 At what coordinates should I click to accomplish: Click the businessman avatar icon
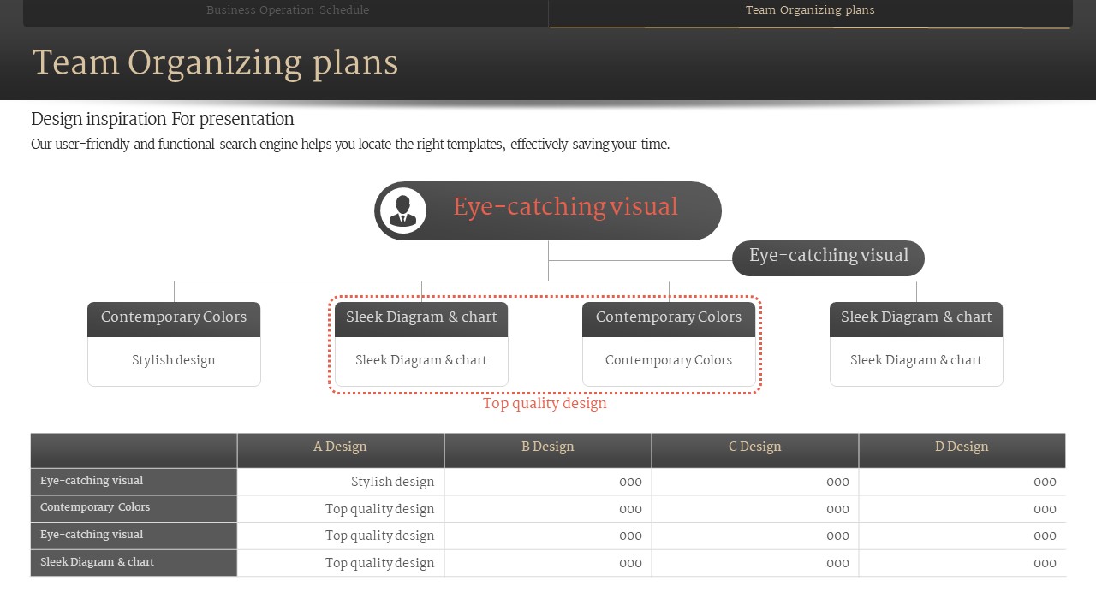point(402,210)
